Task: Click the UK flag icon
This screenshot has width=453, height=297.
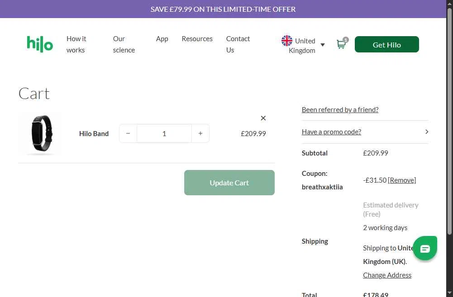Action: [287, 41]
